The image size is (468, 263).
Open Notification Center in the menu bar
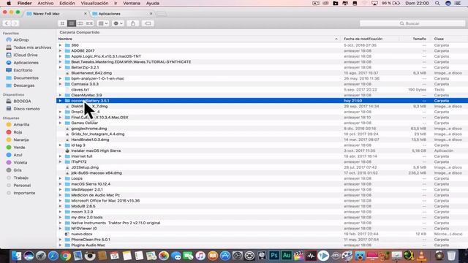(x=458, y=3)
